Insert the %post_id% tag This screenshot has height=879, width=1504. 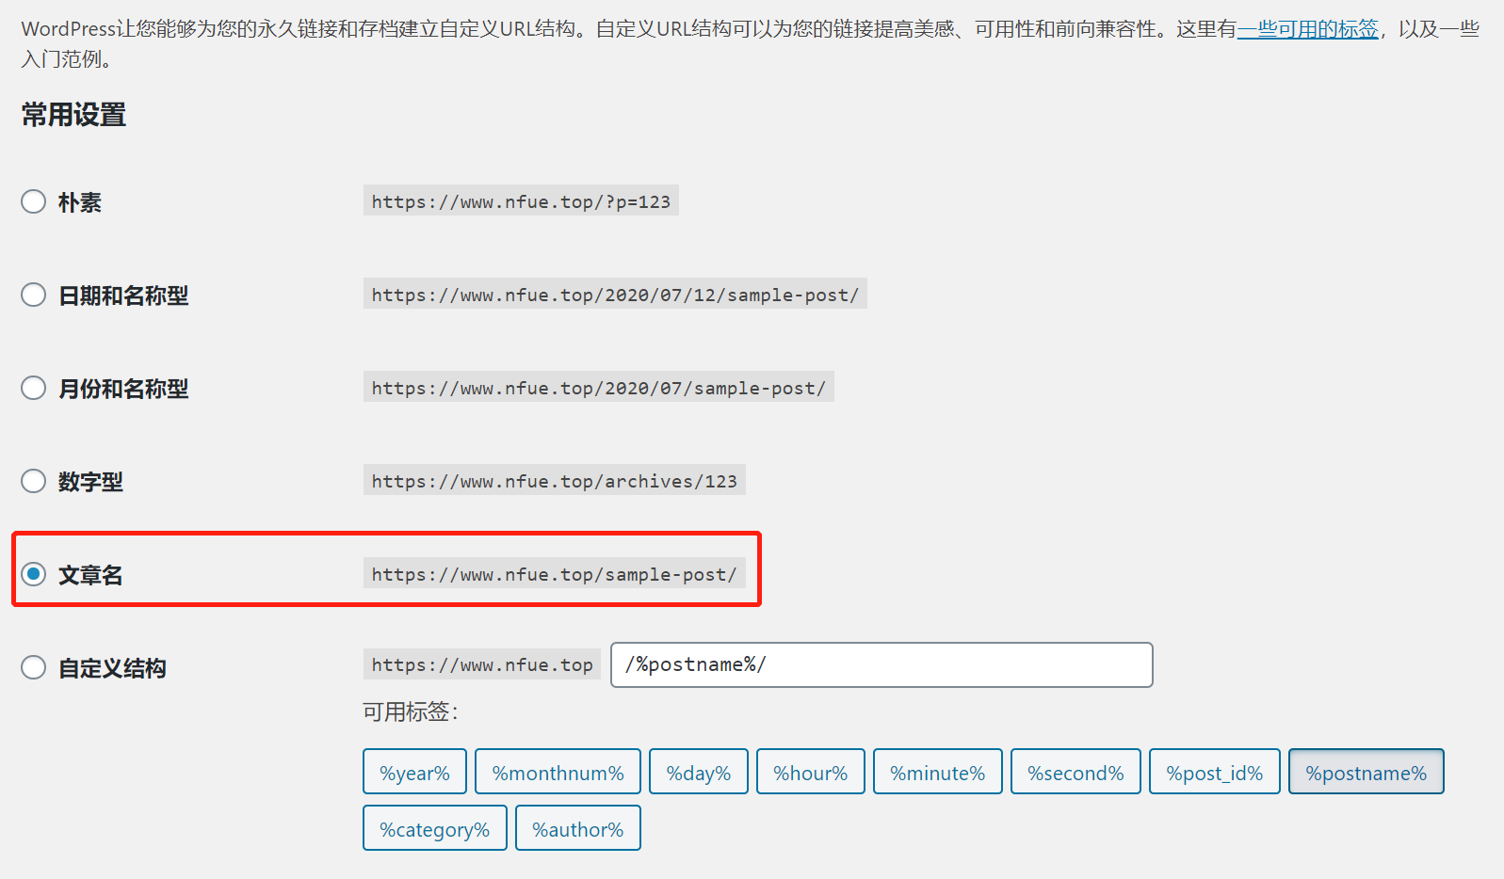[1215, 772]
